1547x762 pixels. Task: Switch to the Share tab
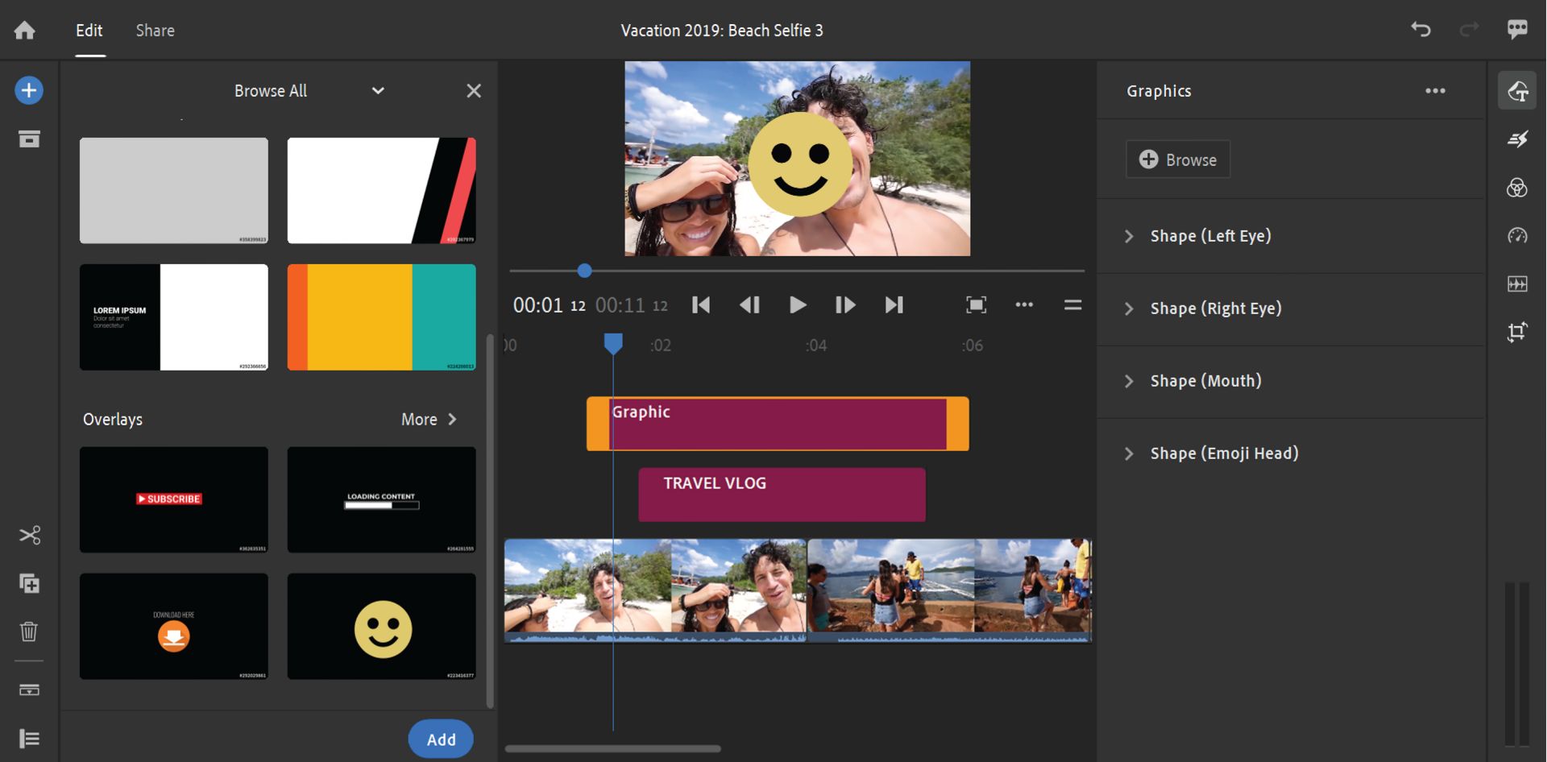click(x=154, y=30)
